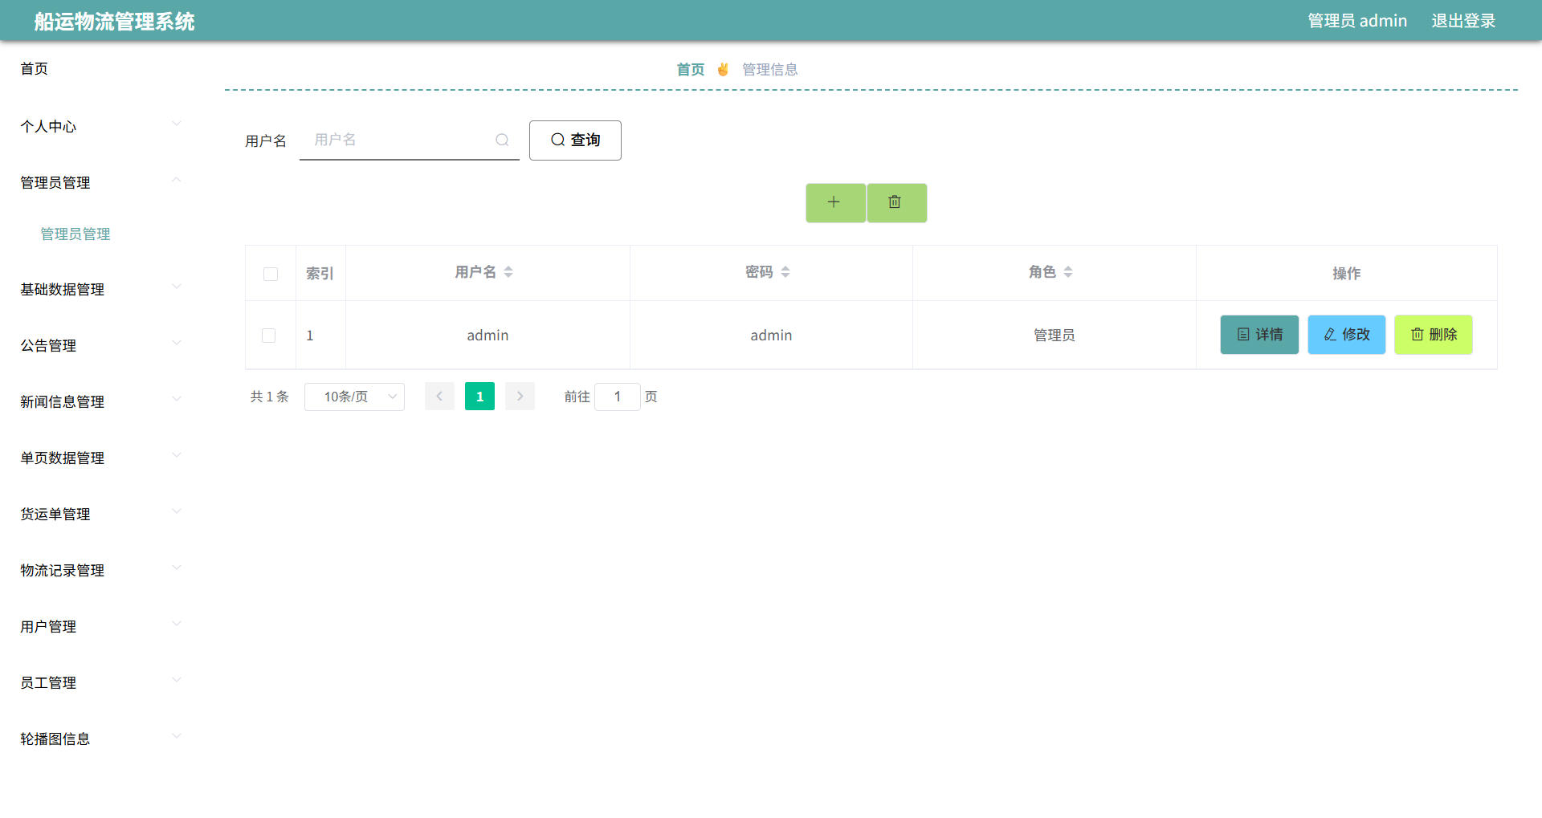Viewport: 1542px width, 818px height.
Task: Select 管理员管理 submenu item
Action: tap(75, 234)
